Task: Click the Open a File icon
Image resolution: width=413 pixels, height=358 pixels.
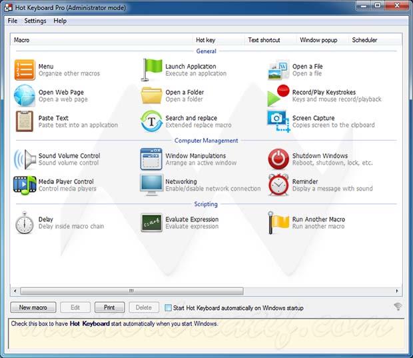Action: click(278, 69)
